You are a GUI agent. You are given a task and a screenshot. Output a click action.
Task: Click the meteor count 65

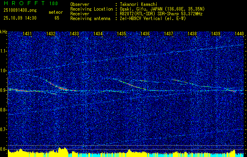57,18
